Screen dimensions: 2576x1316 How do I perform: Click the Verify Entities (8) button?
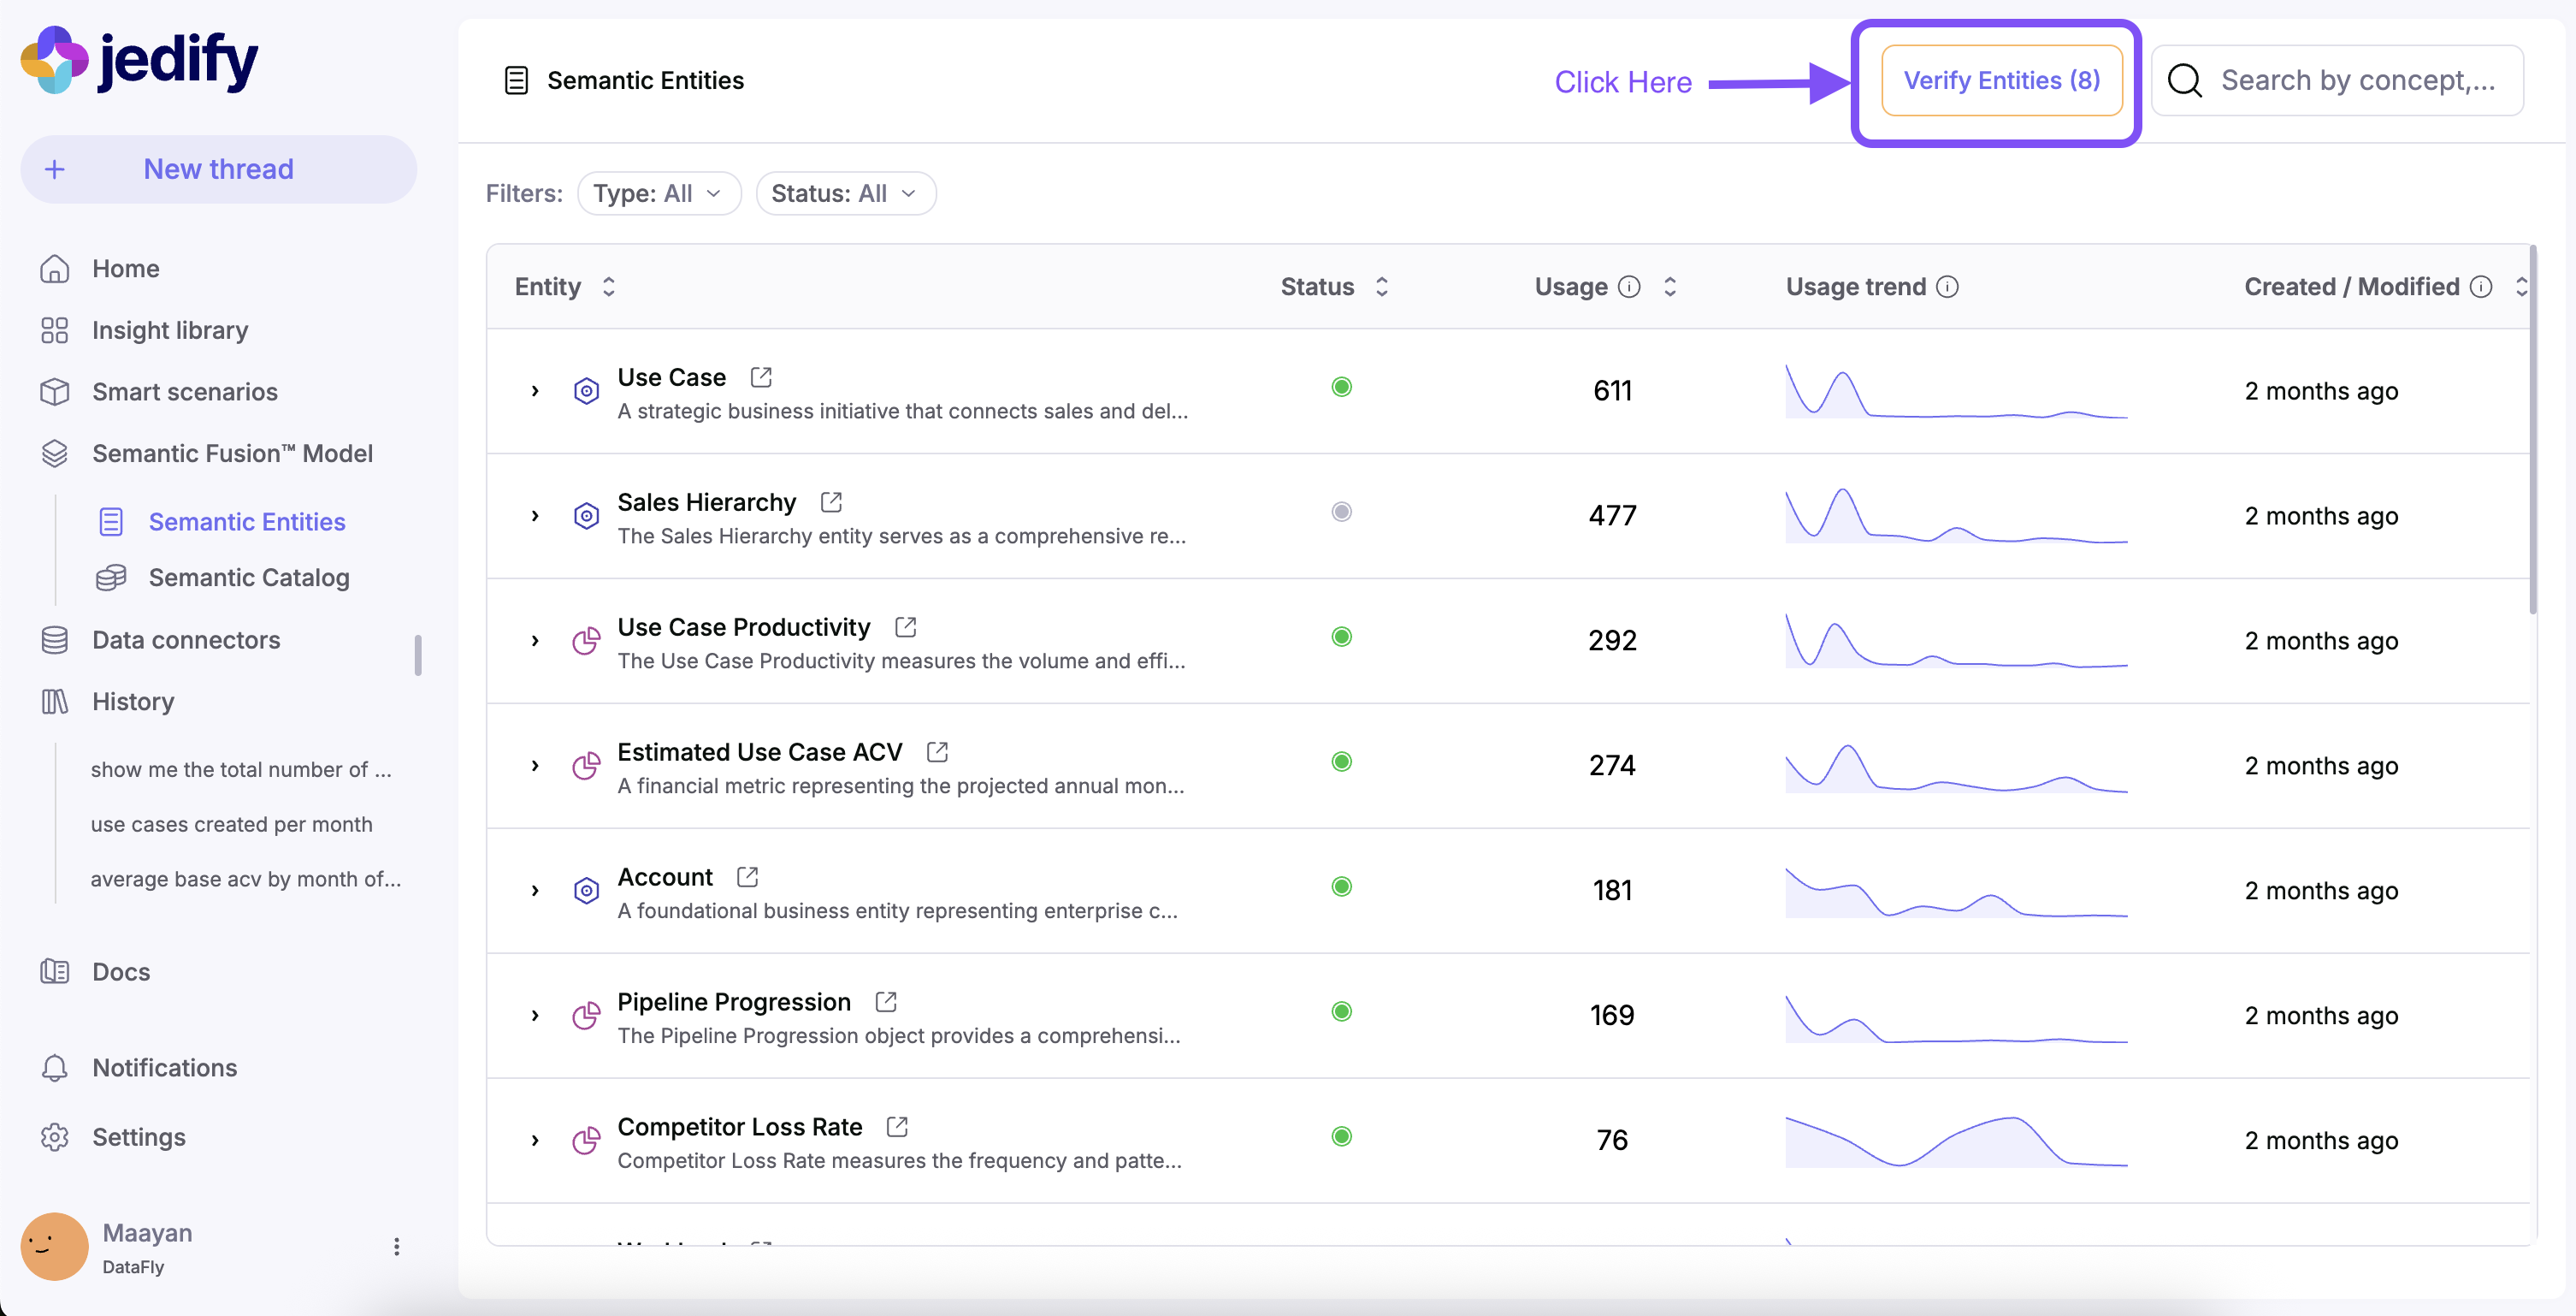point(2001,80)
